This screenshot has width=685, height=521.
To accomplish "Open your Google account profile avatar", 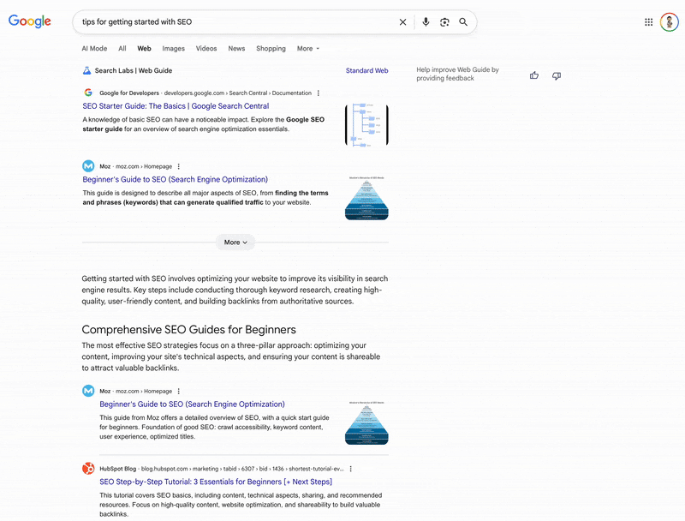I will pos(670,21).
